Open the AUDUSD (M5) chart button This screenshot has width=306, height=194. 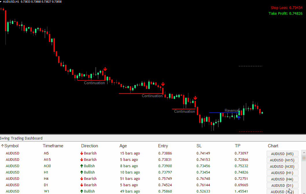[282, 154]
